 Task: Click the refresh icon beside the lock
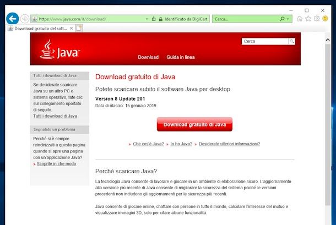[154, 19]
